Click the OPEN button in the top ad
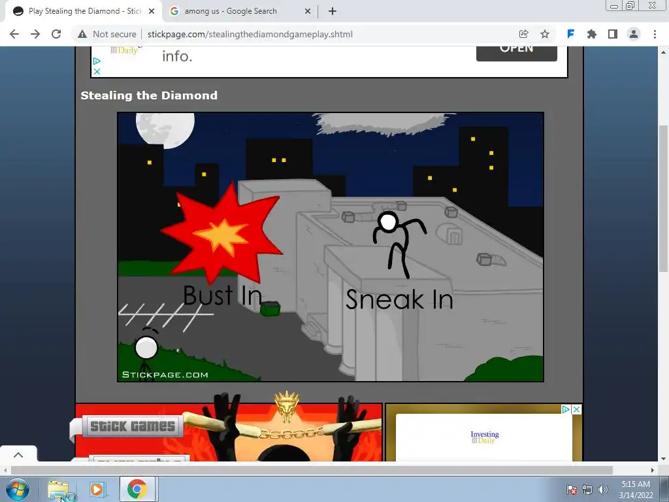The height and width of the screenshot is (502, 669). point(516,52)
